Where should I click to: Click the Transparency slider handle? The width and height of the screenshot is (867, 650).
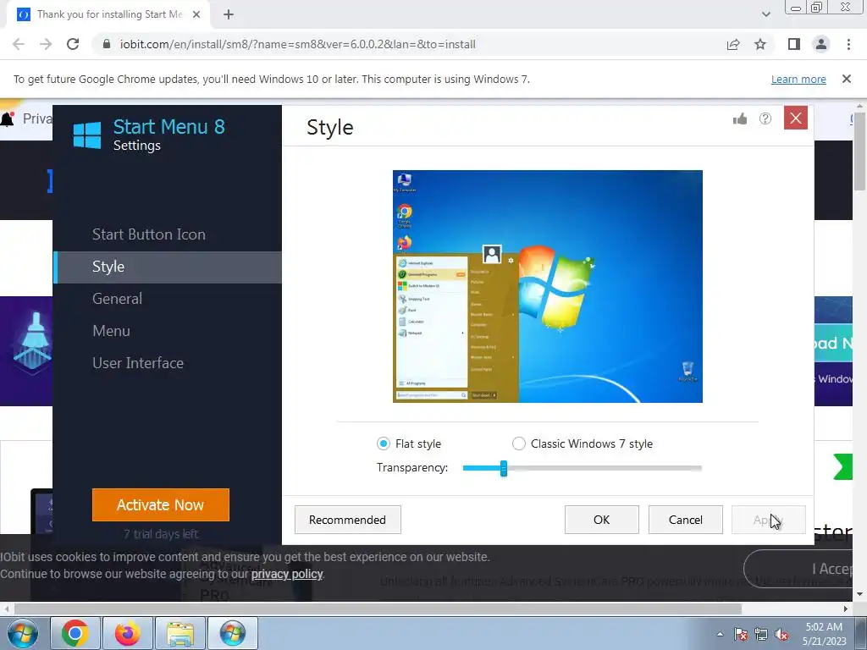point(503,468)
